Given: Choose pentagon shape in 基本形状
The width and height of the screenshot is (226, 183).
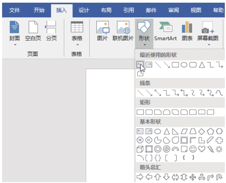Looking at the screenshot, I should (210, 131).
